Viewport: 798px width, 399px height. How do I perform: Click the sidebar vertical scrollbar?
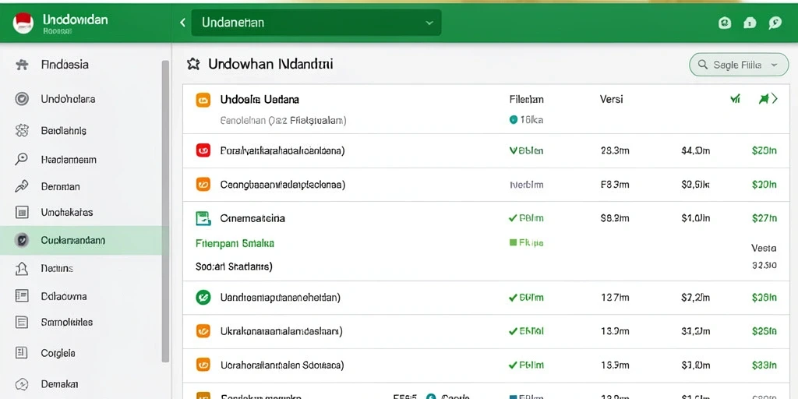coord(165,211)
